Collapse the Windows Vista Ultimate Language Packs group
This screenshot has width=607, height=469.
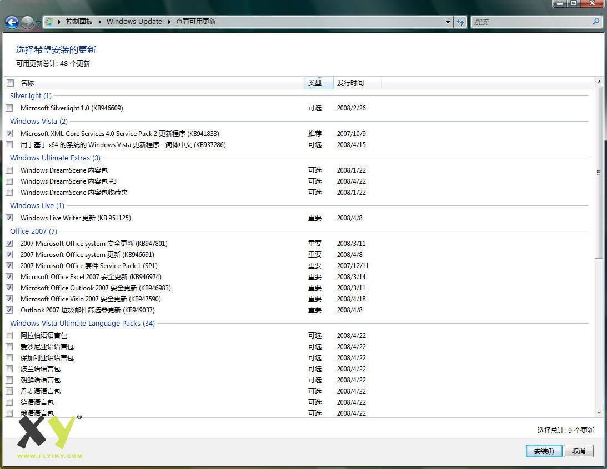82,323
